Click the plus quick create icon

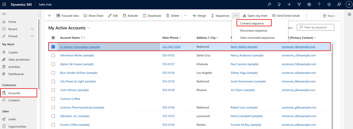(x=289, y=5)
